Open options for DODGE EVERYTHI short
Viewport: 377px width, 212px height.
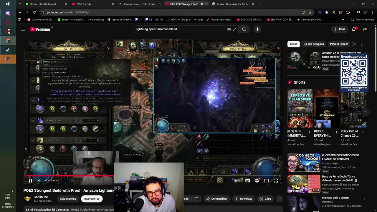[x=336, y=133]
